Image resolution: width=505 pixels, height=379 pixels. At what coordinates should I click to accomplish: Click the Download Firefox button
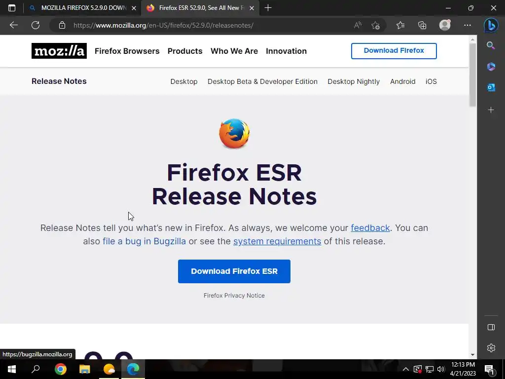(x=394, y=51)
